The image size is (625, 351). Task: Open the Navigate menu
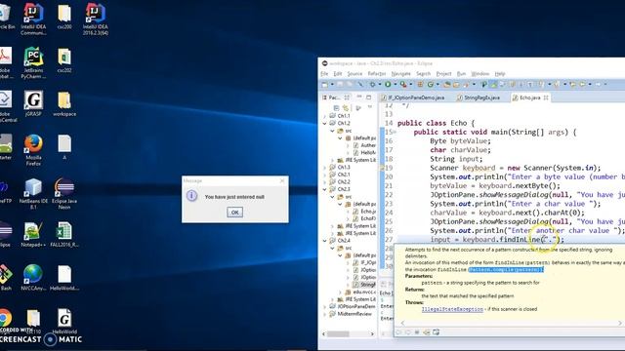point(400,74)
